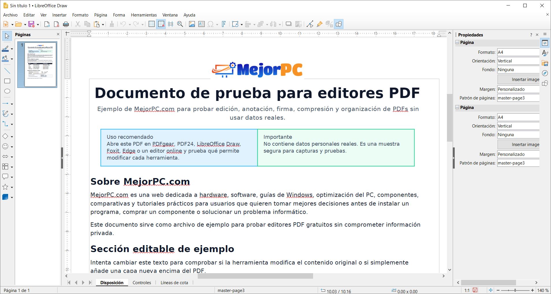Toggle Snap to Grid button
The height and width of the screenshot is (294, 551).
[161, 24]
